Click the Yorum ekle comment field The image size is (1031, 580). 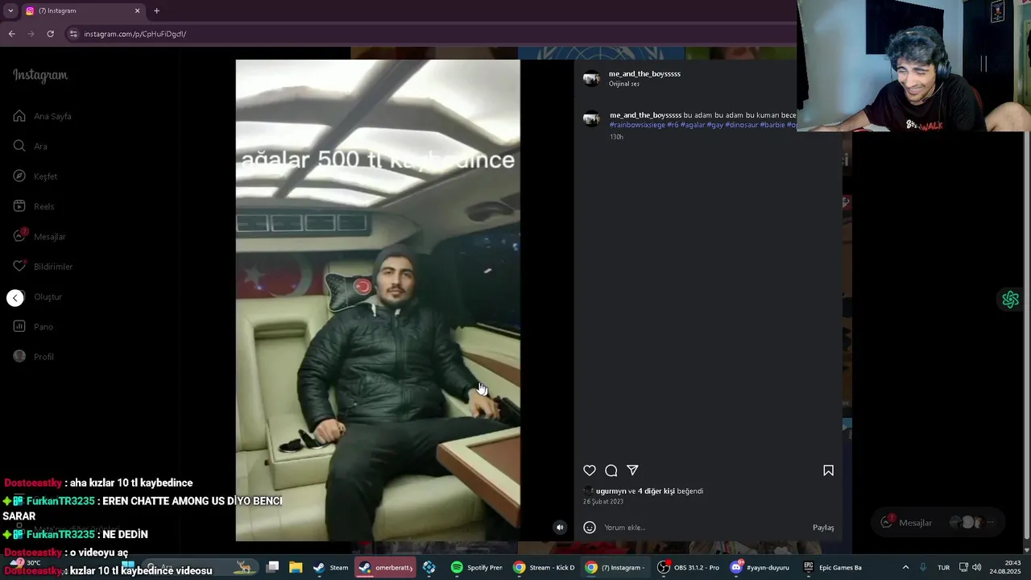tap(705, 528)
